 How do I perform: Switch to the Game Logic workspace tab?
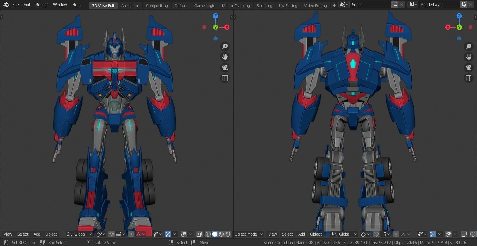tap(205, 5)
